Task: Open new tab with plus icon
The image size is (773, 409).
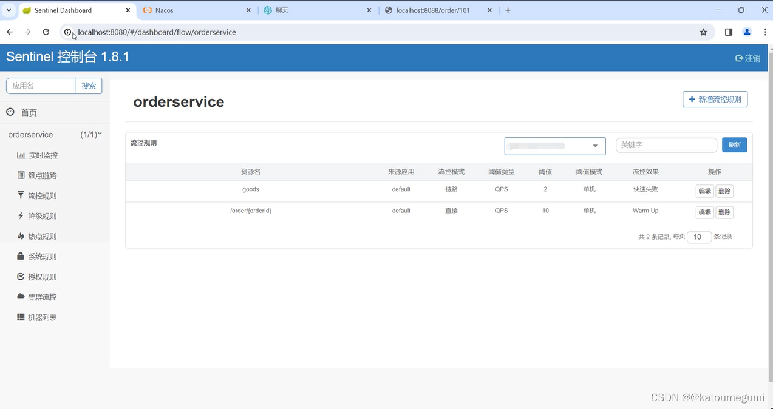Action: click(x=508, y=10)
